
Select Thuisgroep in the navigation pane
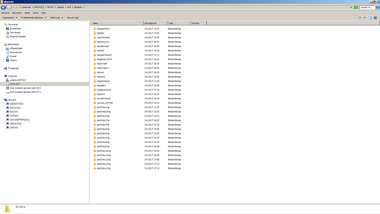point(13,68)
